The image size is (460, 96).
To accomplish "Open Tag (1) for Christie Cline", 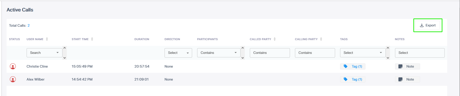I will coord(353,66).
